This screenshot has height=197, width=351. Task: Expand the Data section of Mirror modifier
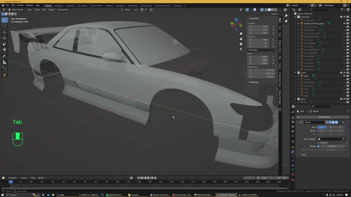(x=304, y=155)
